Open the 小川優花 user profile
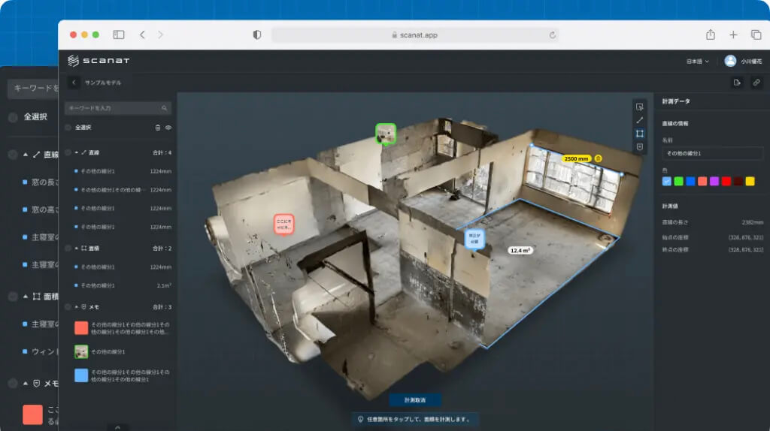Image resolution: width=770 pixels, height=431 pixels. click(x=743, y=62)
